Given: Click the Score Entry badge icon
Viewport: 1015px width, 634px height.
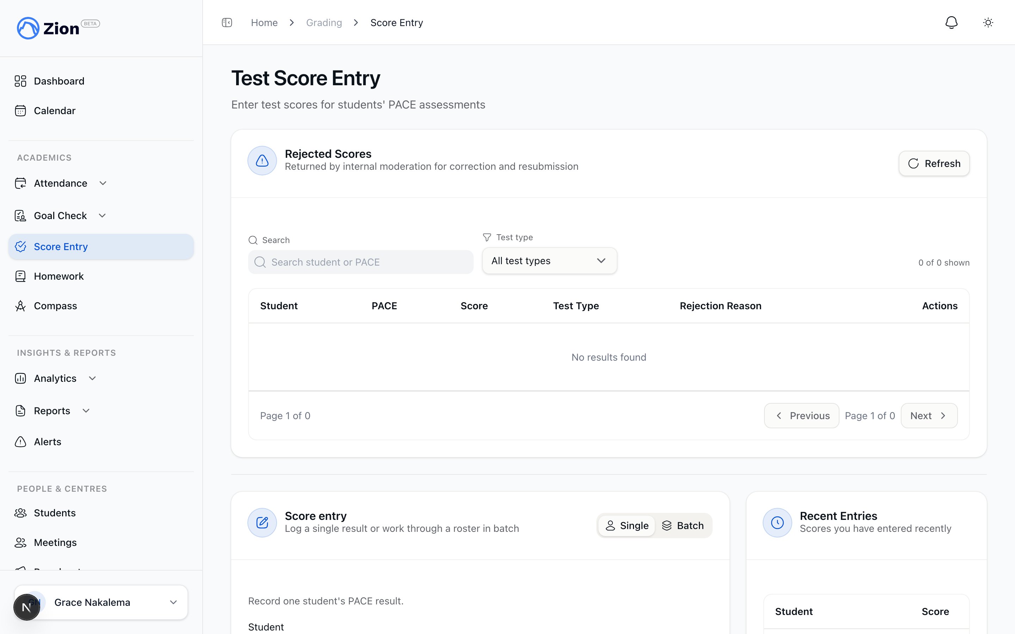Looking at the screenshot, I should point(20,247).
